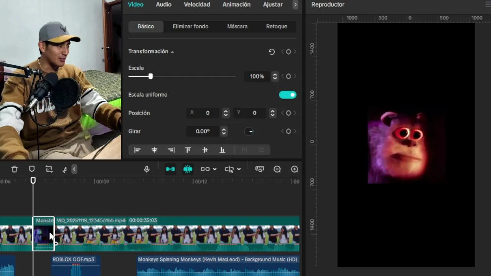Add a keyframe for Posición
This screenshot has height=276, width=491.
pos(288,113)
